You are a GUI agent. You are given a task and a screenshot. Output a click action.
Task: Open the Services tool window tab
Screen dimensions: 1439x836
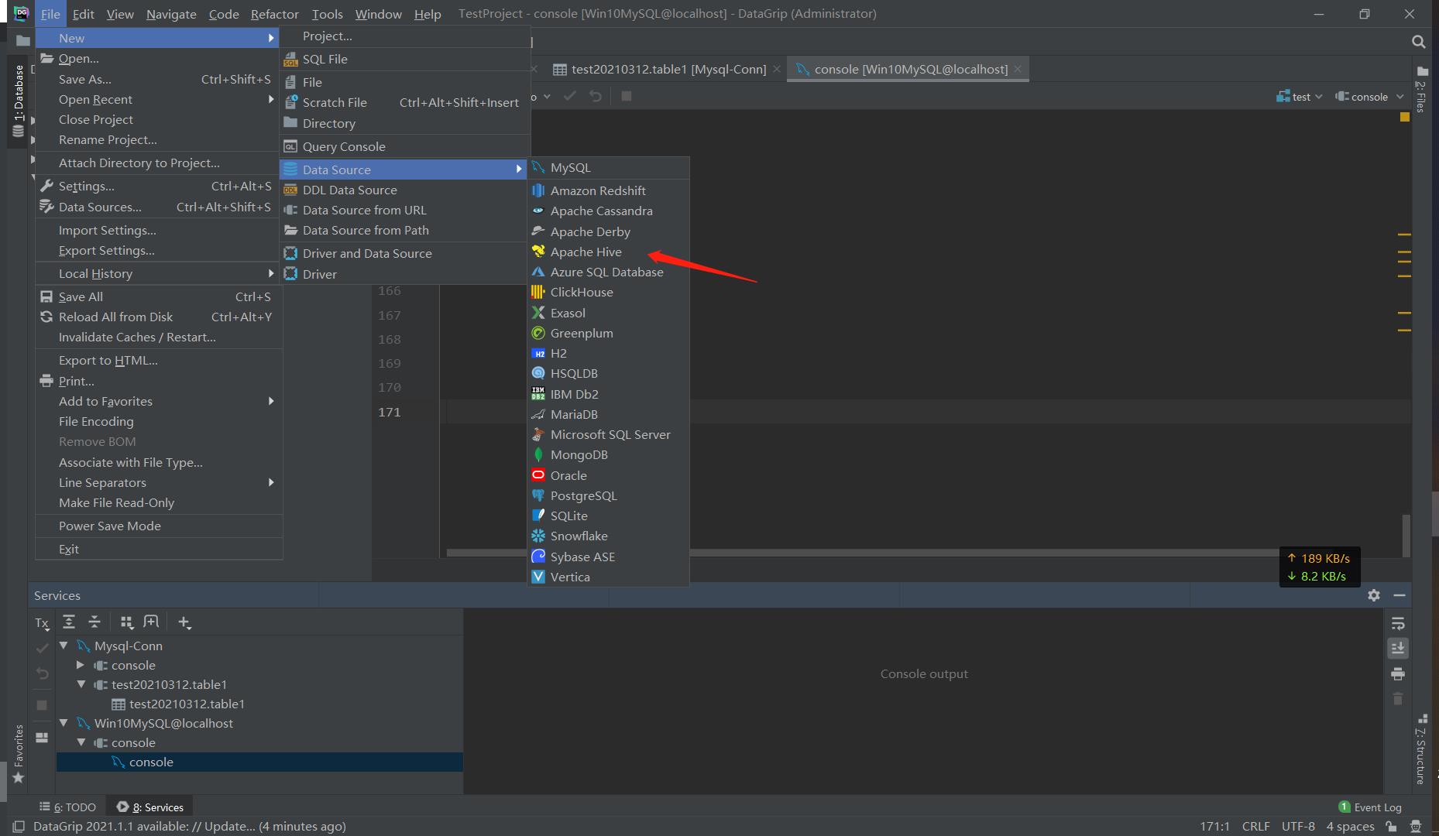click(x=149, y=807)
